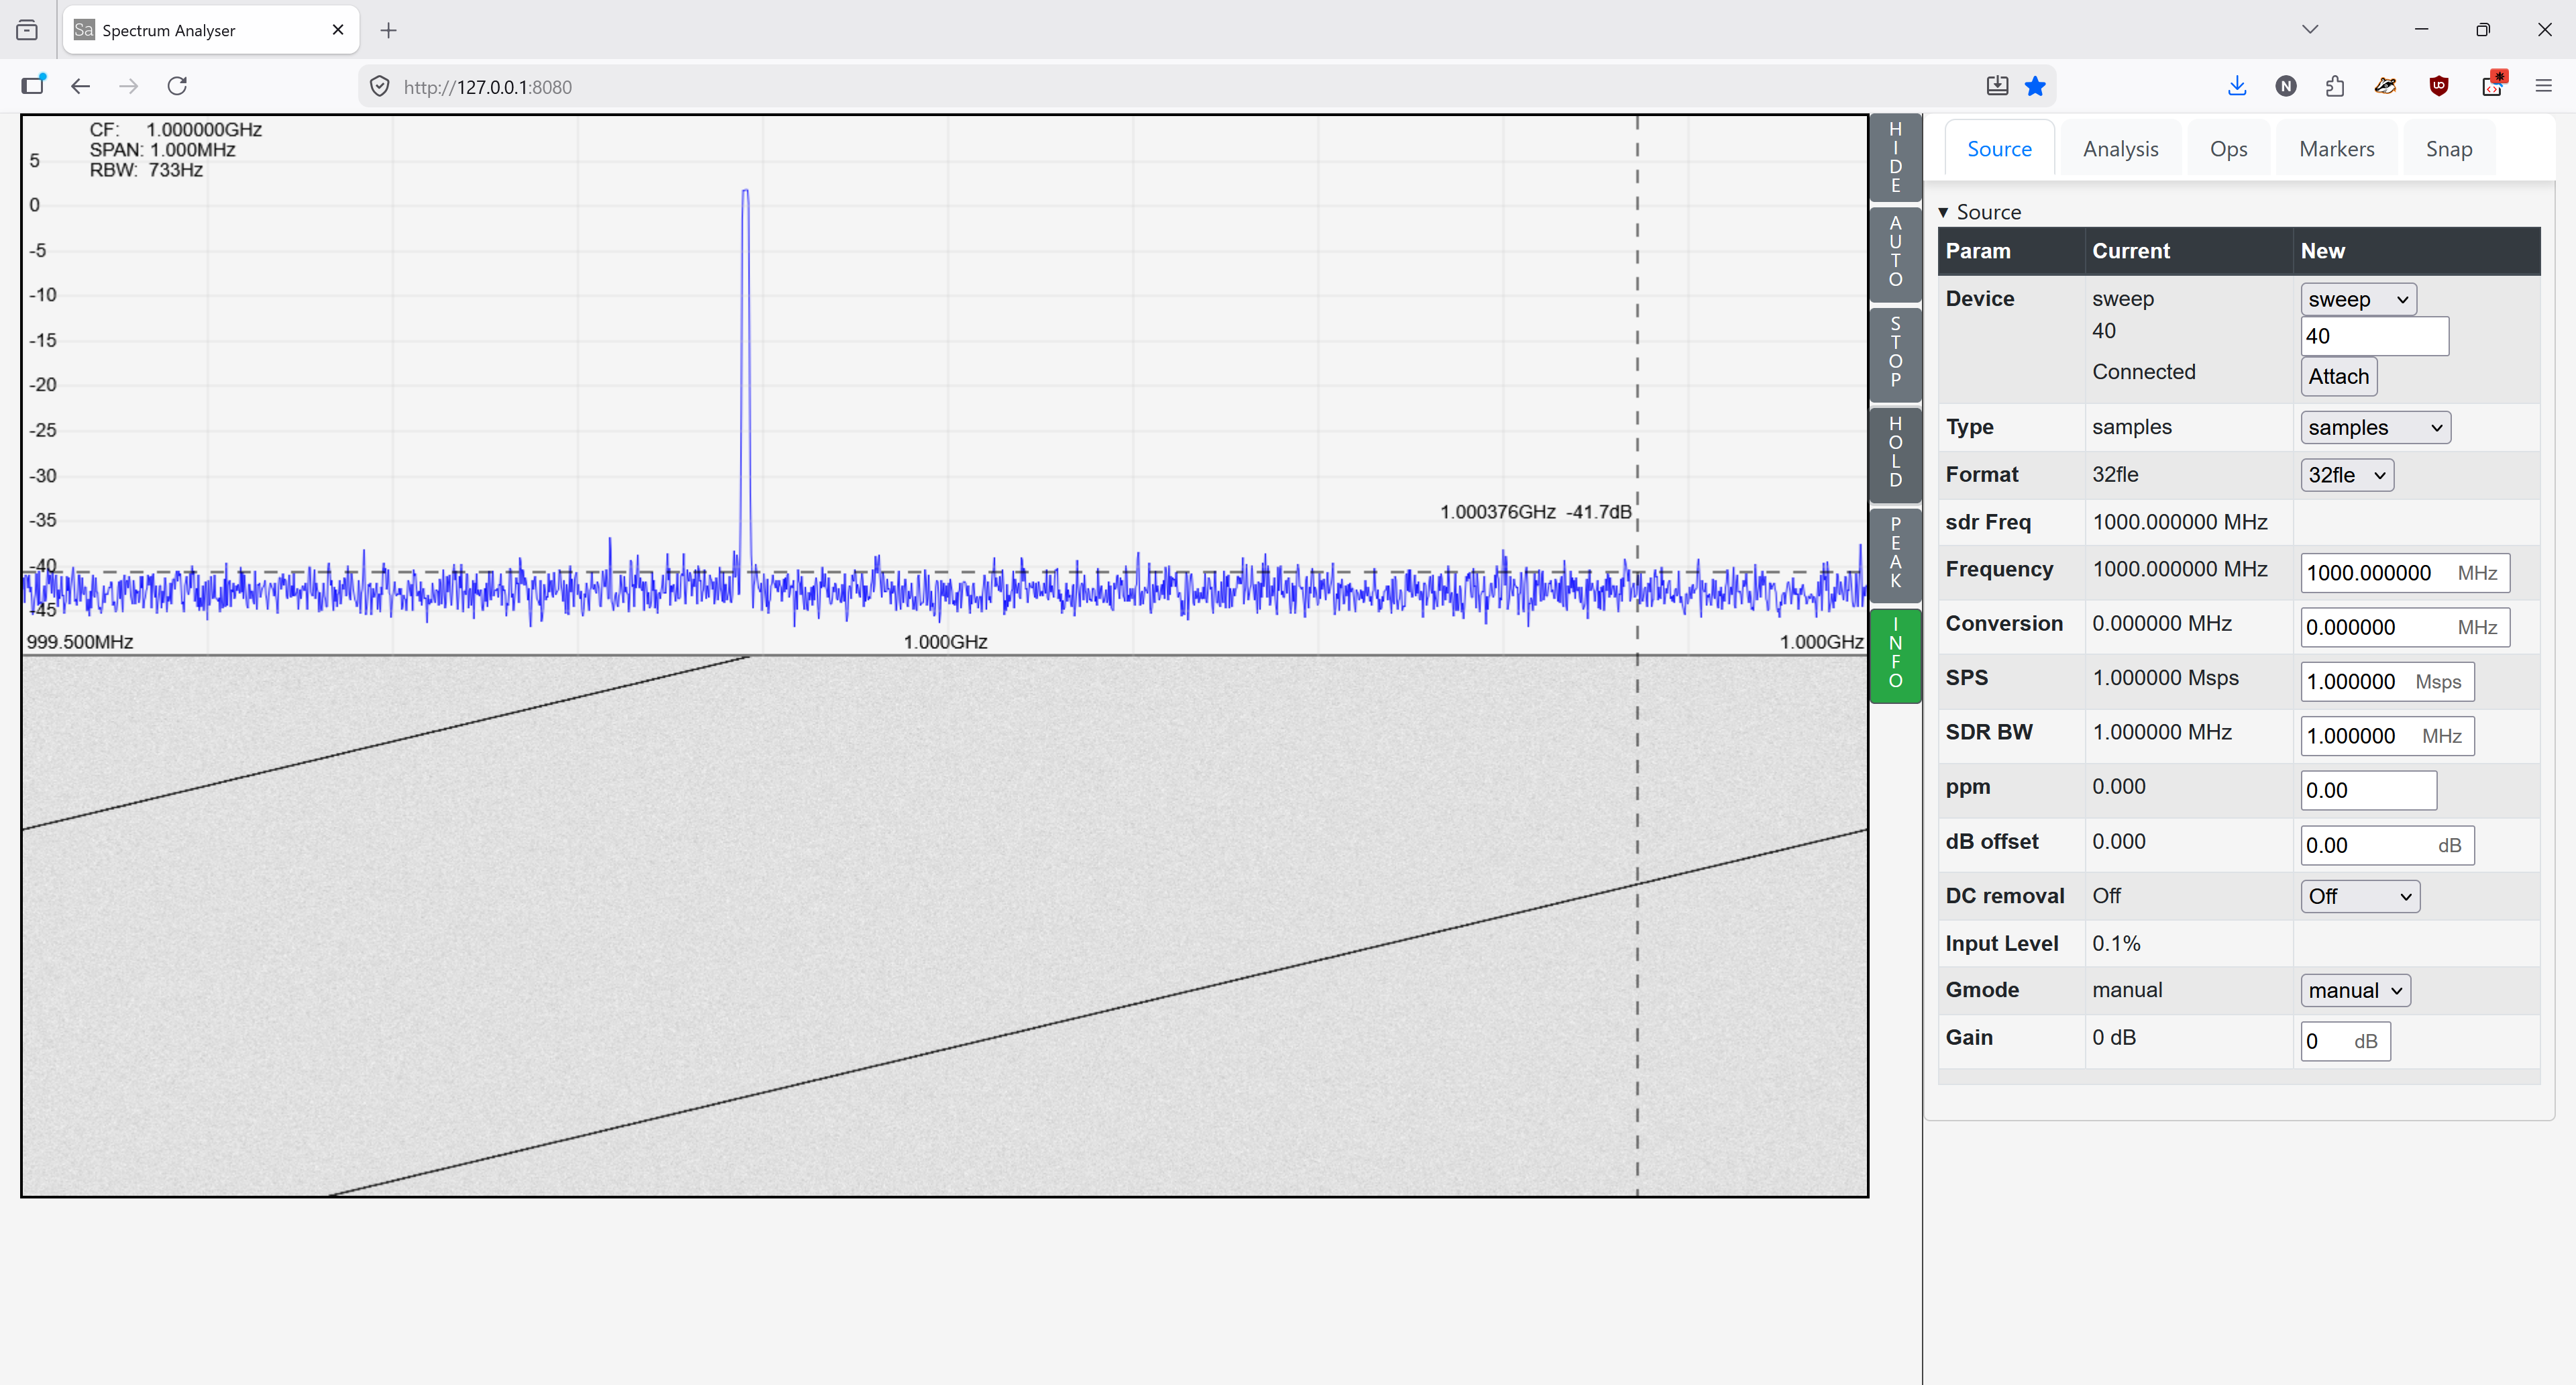Click the SPS Msps input field
This screenshot has width=2576, height=1385.
(2387, 682)
